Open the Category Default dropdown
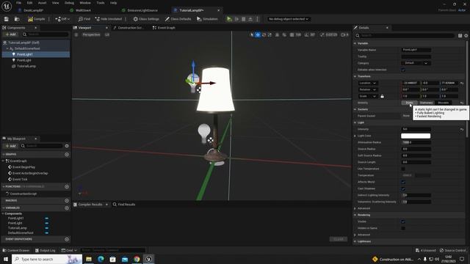The image size is (470, 264). click(416, 63)
